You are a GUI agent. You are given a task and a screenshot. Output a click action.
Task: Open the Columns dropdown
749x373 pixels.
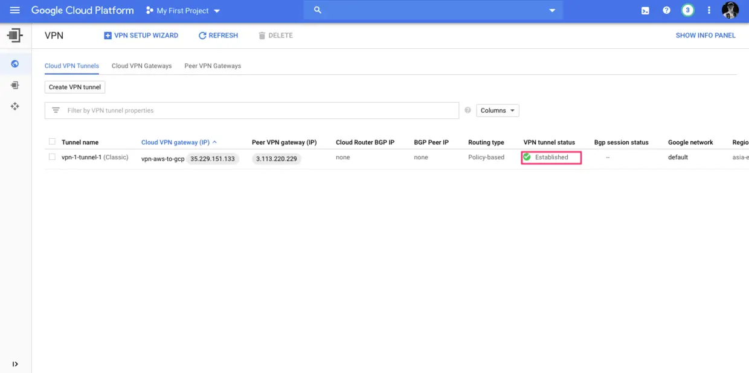498,110
